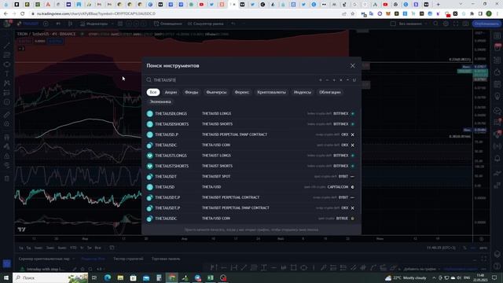Open Торговая панель tab
The width and height of the screenshot is (503, 283).
point(166,259)
